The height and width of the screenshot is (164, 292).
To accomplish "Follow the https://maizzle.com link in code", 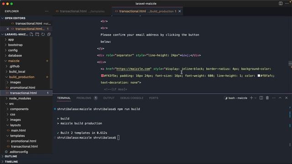I will pyautogui.click(x=133, y=69).
